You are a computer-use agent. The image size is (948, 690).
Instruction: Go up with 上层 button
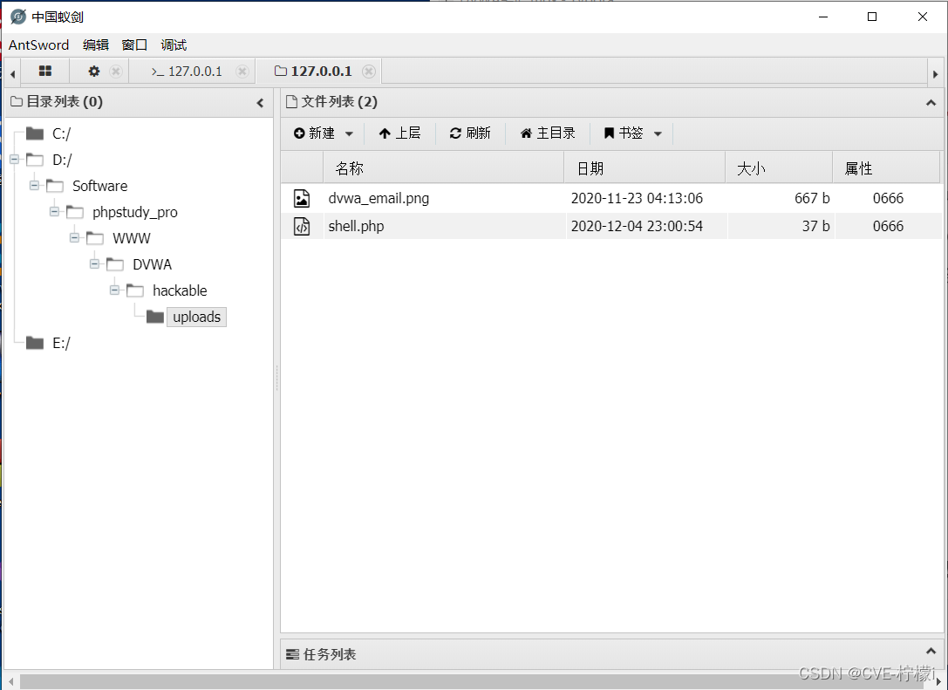(399, 133)
